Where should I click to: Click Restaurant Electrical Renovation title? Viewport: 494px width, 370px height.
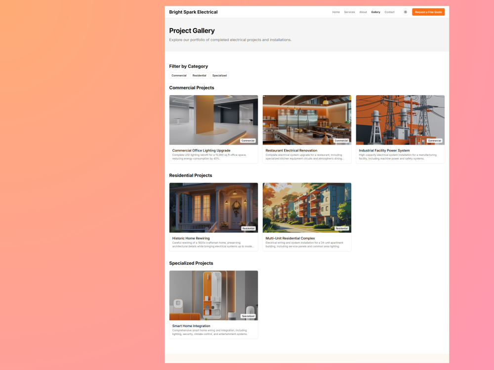pyautogui.click(x=291, y=150)
